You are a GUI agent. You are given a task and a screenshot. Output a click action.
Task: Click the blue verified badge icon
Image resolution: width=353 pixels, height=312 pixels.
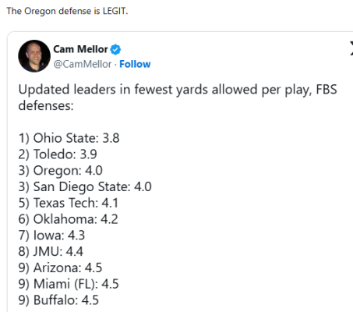tap(115, 49)
